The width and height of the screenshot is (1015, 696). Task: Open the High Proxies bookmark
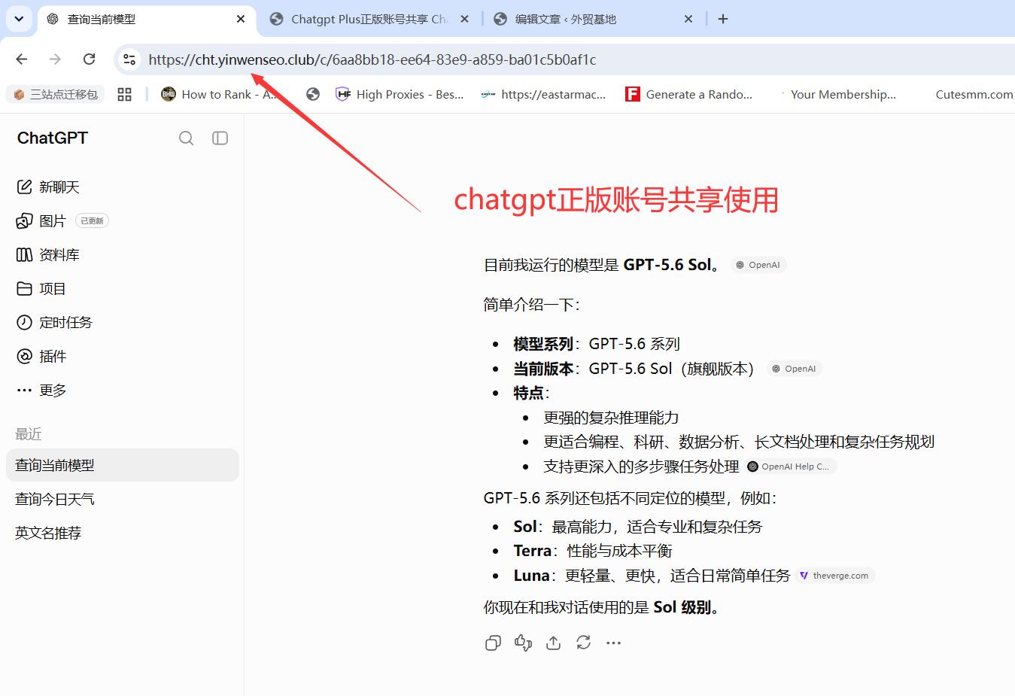pyautogui.click(x=400, y=94)
